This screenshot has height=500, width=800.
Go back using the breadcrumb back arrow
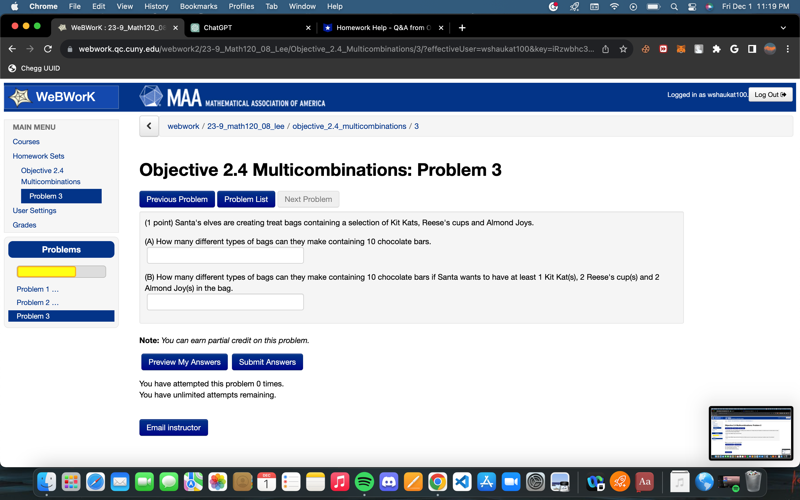click(x=149, y=126)
